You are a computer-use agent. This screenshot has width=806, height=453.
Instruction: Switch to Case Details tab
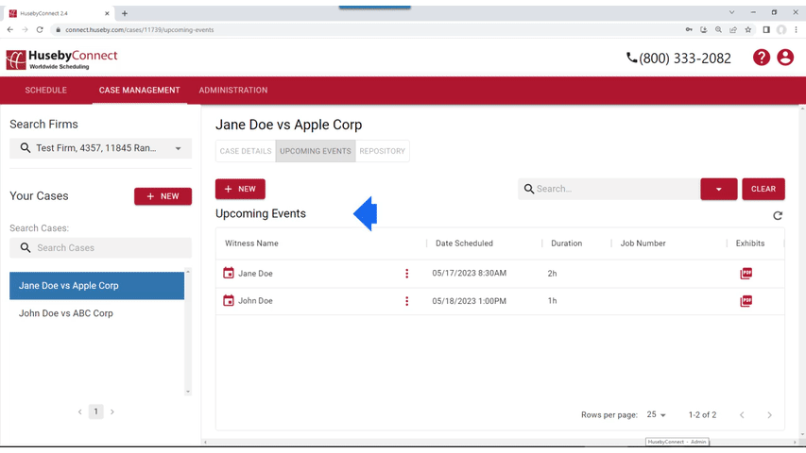246,151
